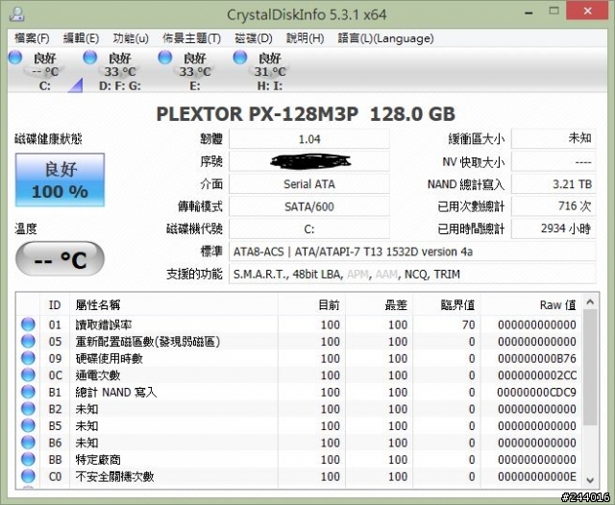
Task: Click the ID column header
Action: click(x=55, y=304)
